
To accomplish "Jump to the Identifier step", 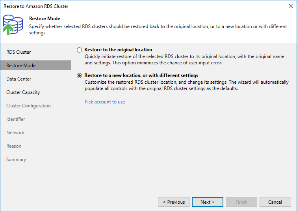I will click(x=16, y=119).
